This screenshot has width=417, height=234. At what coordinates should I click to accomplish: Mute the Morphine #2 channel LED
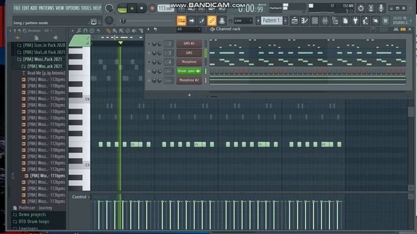point(149,80)
